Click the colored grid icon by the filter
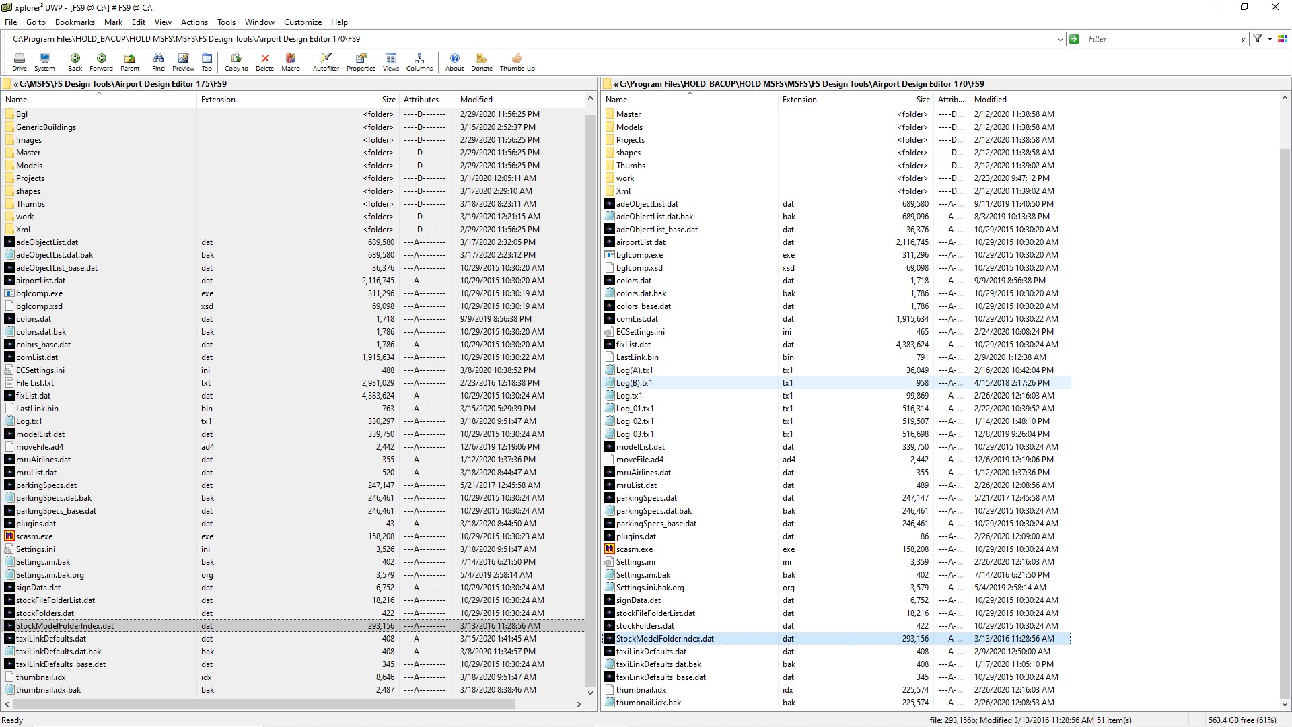This screenshot has height=727, width=1292. (x=1282, y=39)
